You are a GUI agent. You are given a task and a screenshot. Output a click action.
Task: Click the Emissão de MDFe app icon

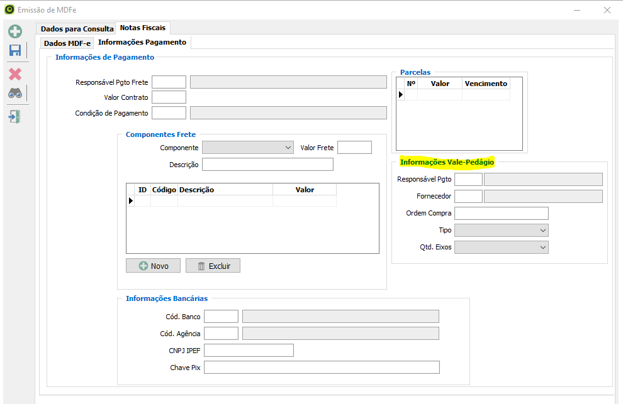9,9
